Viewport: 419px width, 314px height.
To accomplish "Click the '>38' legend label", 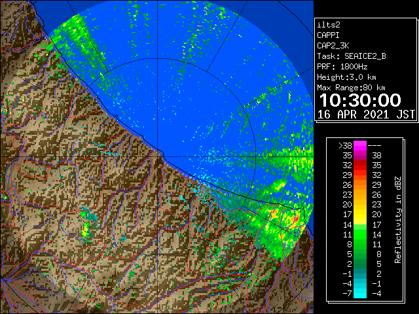I will click(x=345, y=146).
